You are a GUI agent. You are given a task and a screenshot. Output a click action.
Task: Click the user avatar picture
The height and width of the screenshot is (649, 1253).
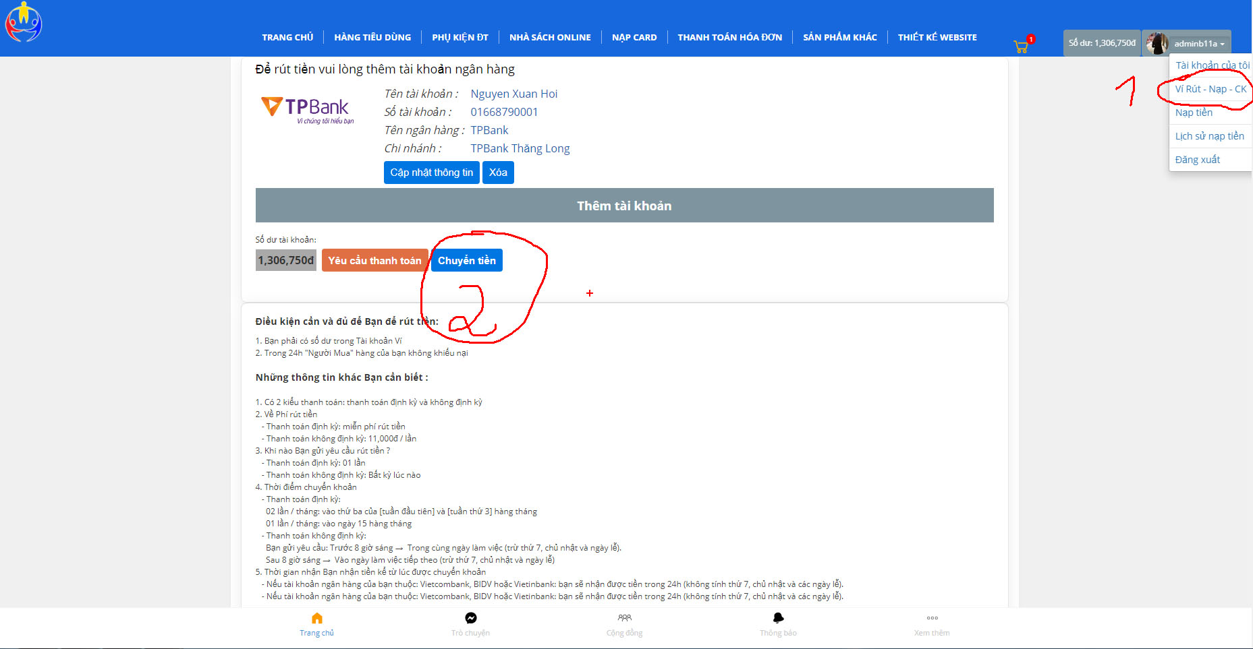(1157, 43)
